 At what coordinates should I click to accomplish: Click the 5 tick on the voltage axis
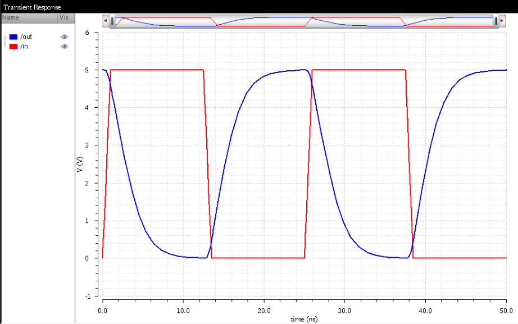pos(87,70)
